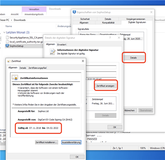165x160 pixels.
Task: Click the SophosSetup file icon in Downloads
Action: (x=7, y=46)
